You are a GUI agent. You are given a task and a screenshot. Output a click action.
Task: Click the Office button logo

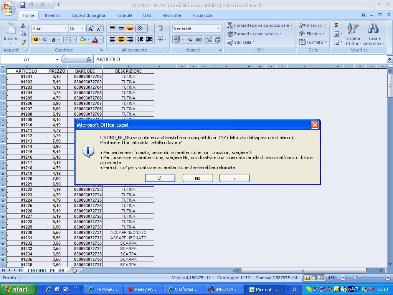(8, 9)
